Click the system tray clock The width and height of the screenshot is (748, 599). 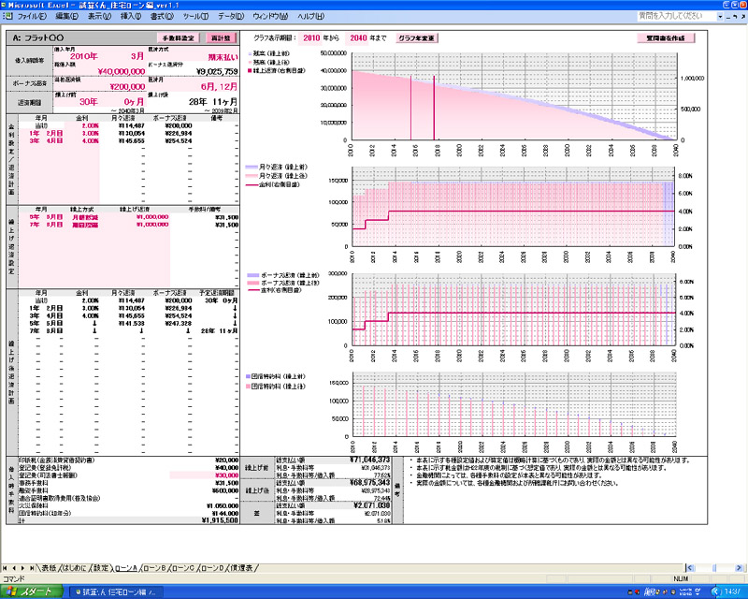[732, 592]
